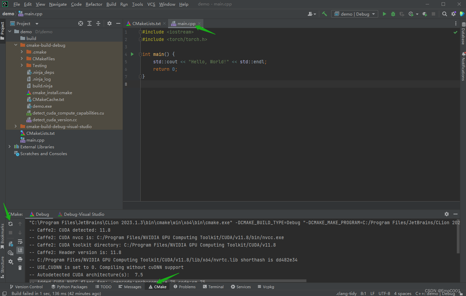Select CMakeCache.txt in project tree
The image size is (466, 296).
[x=48, y=99]
